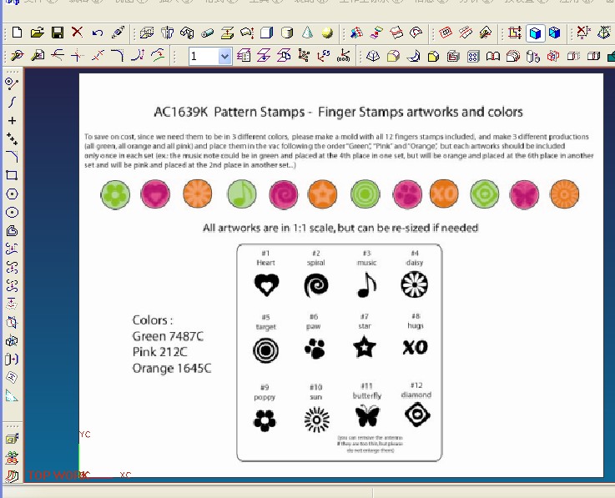Create a Sphere with the yellow ball icon
This screenshot has width=615, height=498.
click(327, 33)
